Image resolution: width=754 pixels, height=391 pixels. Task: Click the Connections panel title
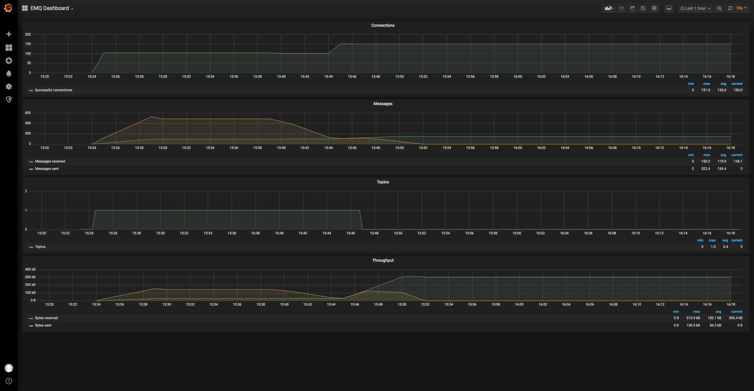383,25
